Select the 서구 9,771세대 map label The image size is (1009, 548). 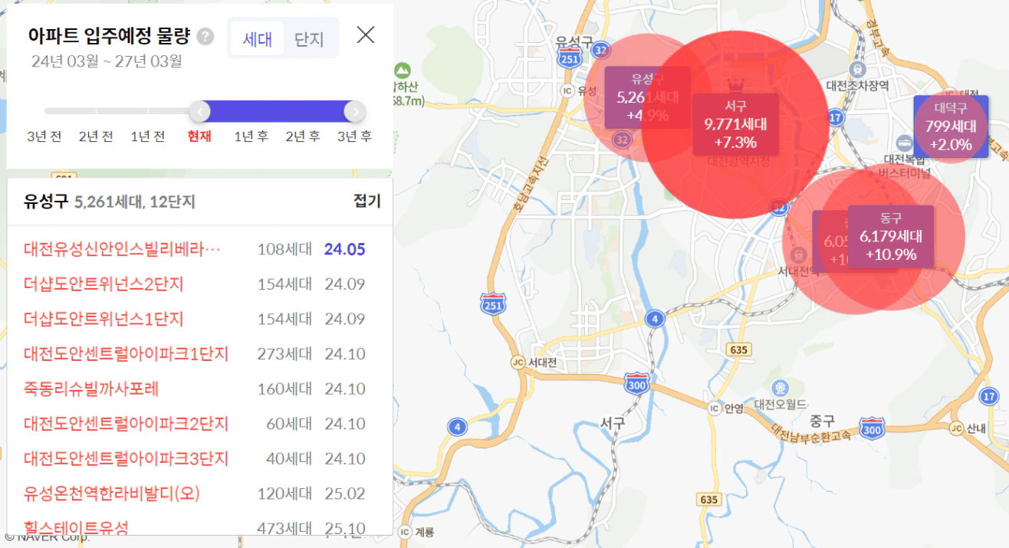pyautogui.click(x=735, y=124)
